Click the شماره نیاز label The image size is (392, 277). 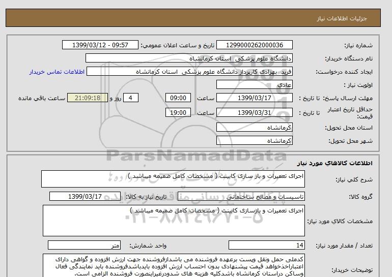[x=358, y=45]
